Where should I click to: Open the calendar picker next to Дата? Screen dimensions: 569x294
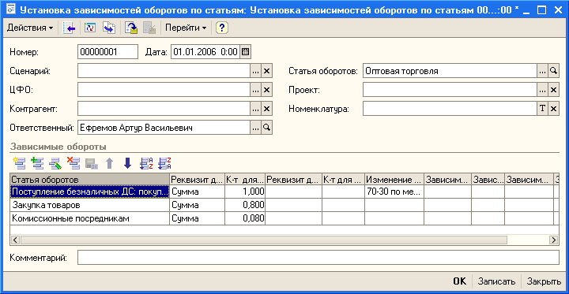click(x=245, y=52)
